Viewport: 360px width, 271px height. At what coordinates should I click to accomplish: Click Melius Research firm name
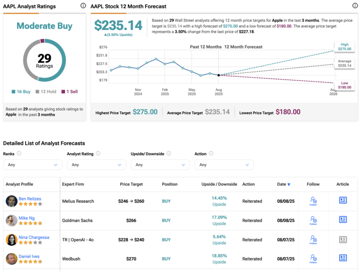tap(78, 201)
